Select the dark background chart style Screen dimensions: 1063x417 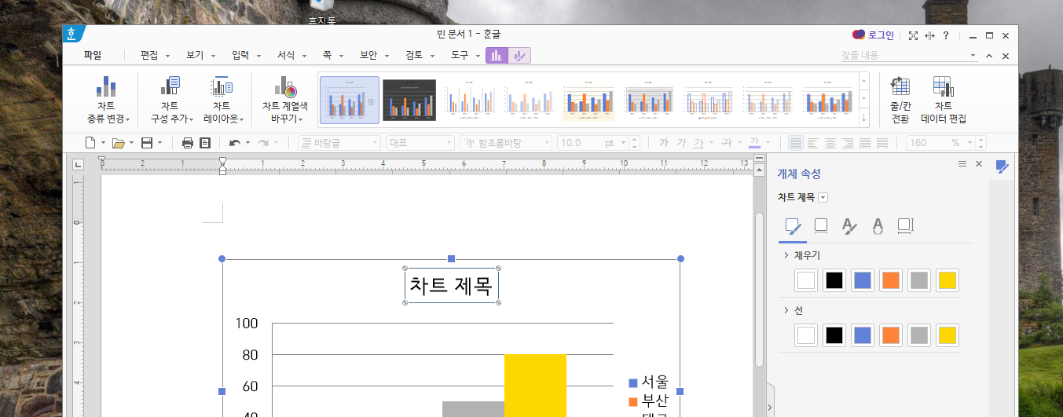409,101
